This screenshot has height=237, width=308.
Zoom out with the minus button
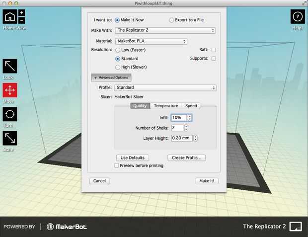coord(21,20)
